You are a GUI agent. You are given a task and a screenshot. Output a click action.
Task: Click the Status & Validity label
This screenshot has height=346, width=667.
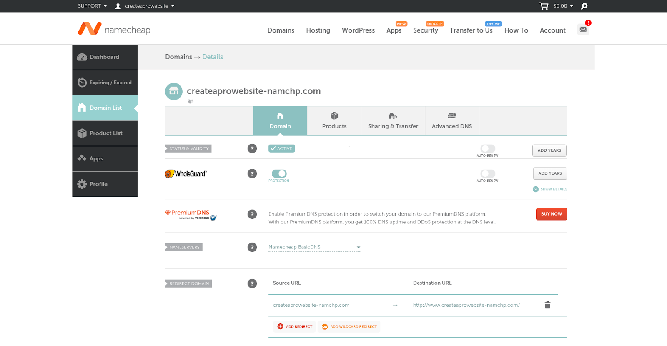(x=188, y=148)
